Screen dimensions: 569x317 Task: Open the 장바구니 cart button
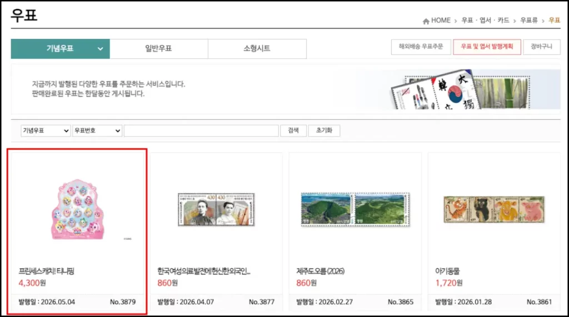tap(541, 47)
